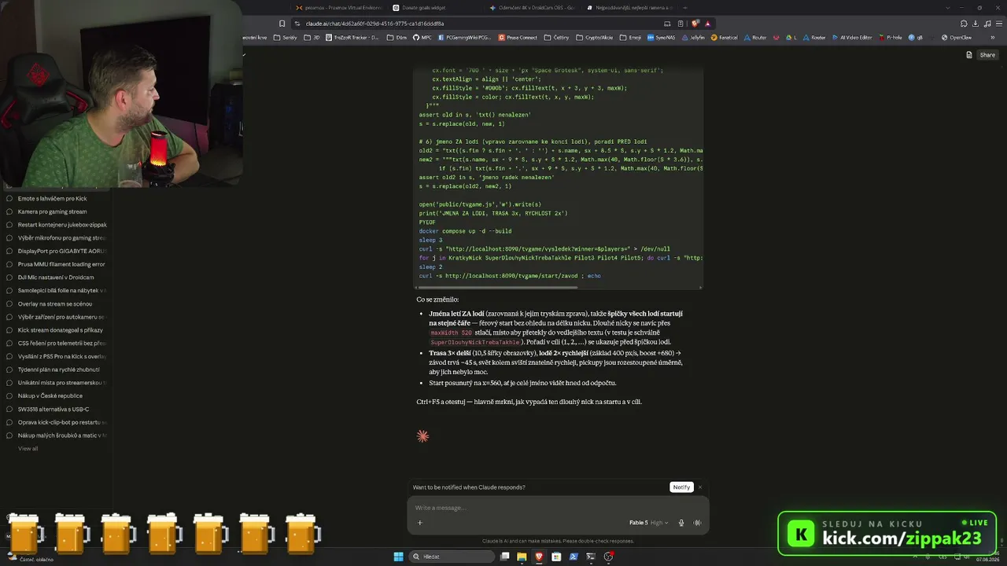1007x566 pixels.
Task: Open the chat "Týdenní plán na rychlé zhubnutí"
Action: click(57, 369)
